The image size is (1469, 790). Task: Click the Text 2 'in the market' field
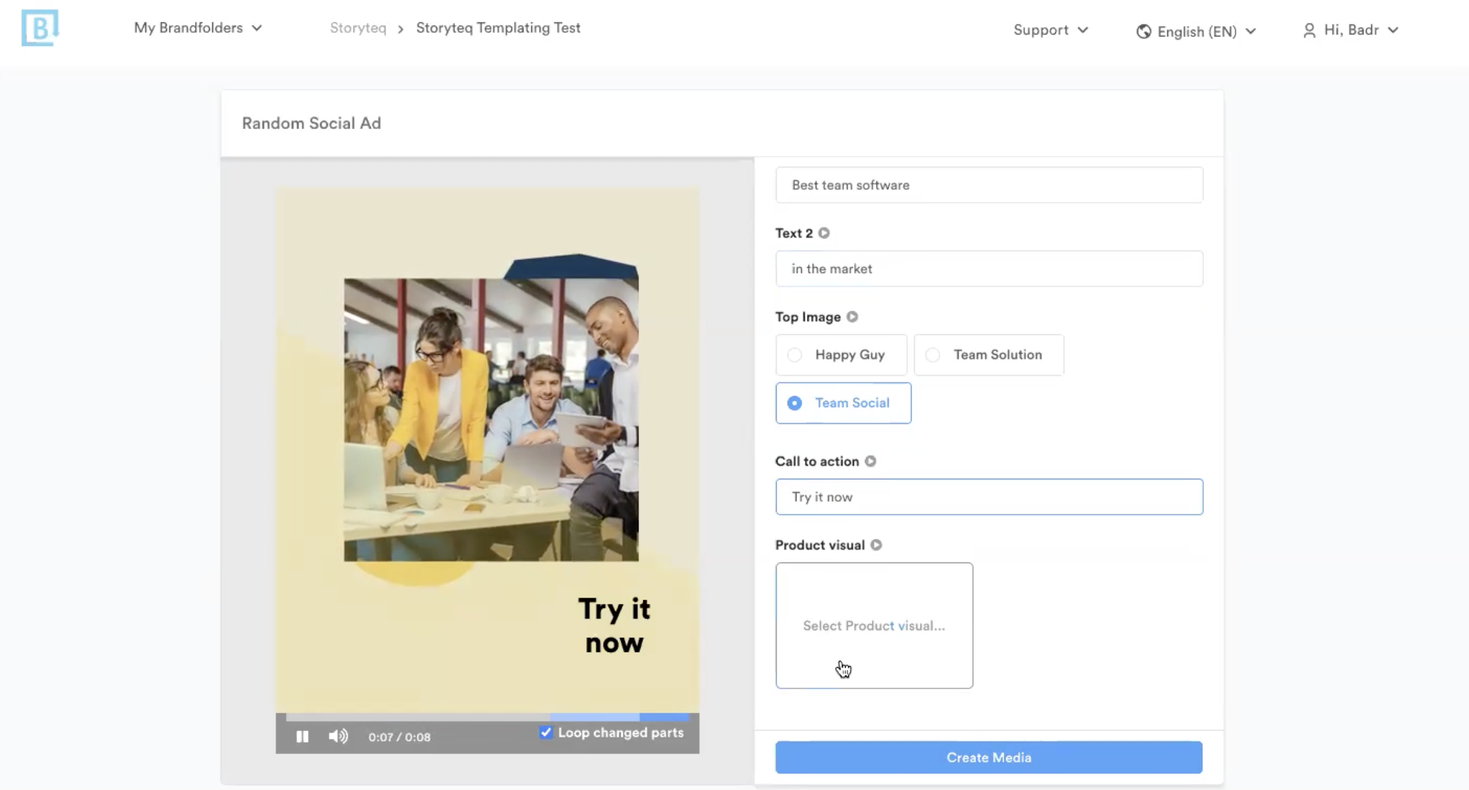pyautogui.click(x=990, y=269)
